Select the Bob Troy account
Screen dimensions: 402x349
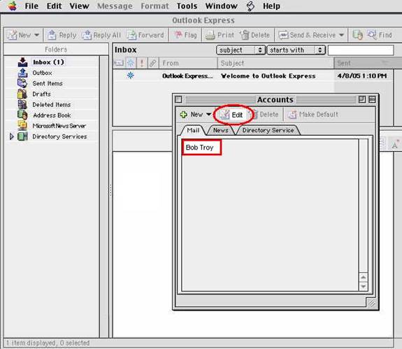[x=201, y=147]
